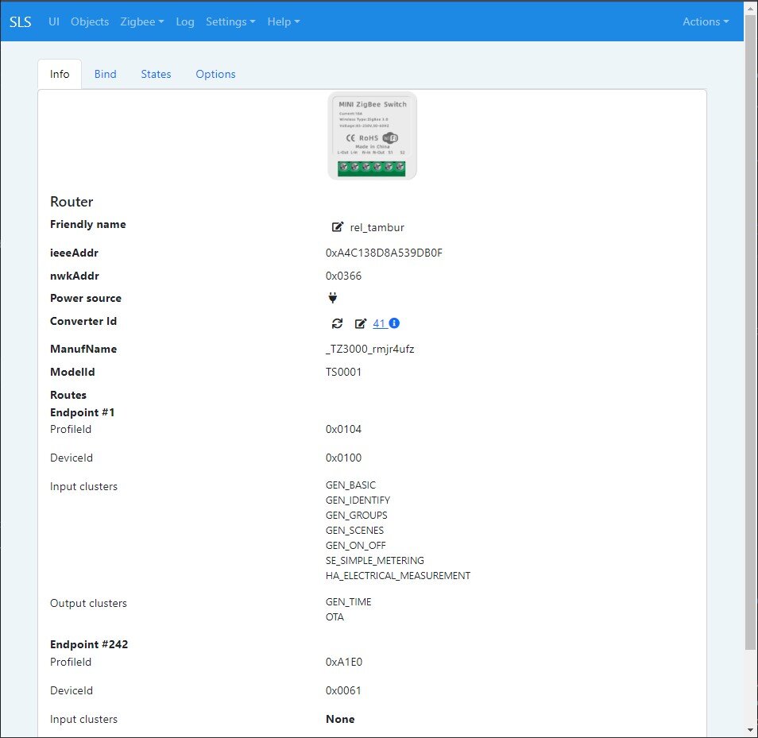Refresh the Converter Id using arrows icon

338,323
